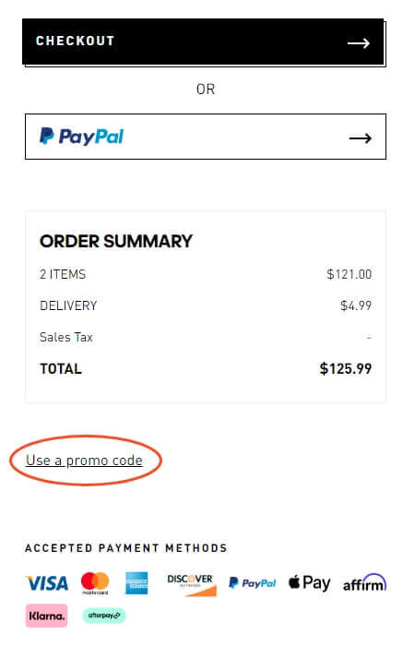Click the PayPal logo in the payment button

pyautogui.click(x=81, y=137)
